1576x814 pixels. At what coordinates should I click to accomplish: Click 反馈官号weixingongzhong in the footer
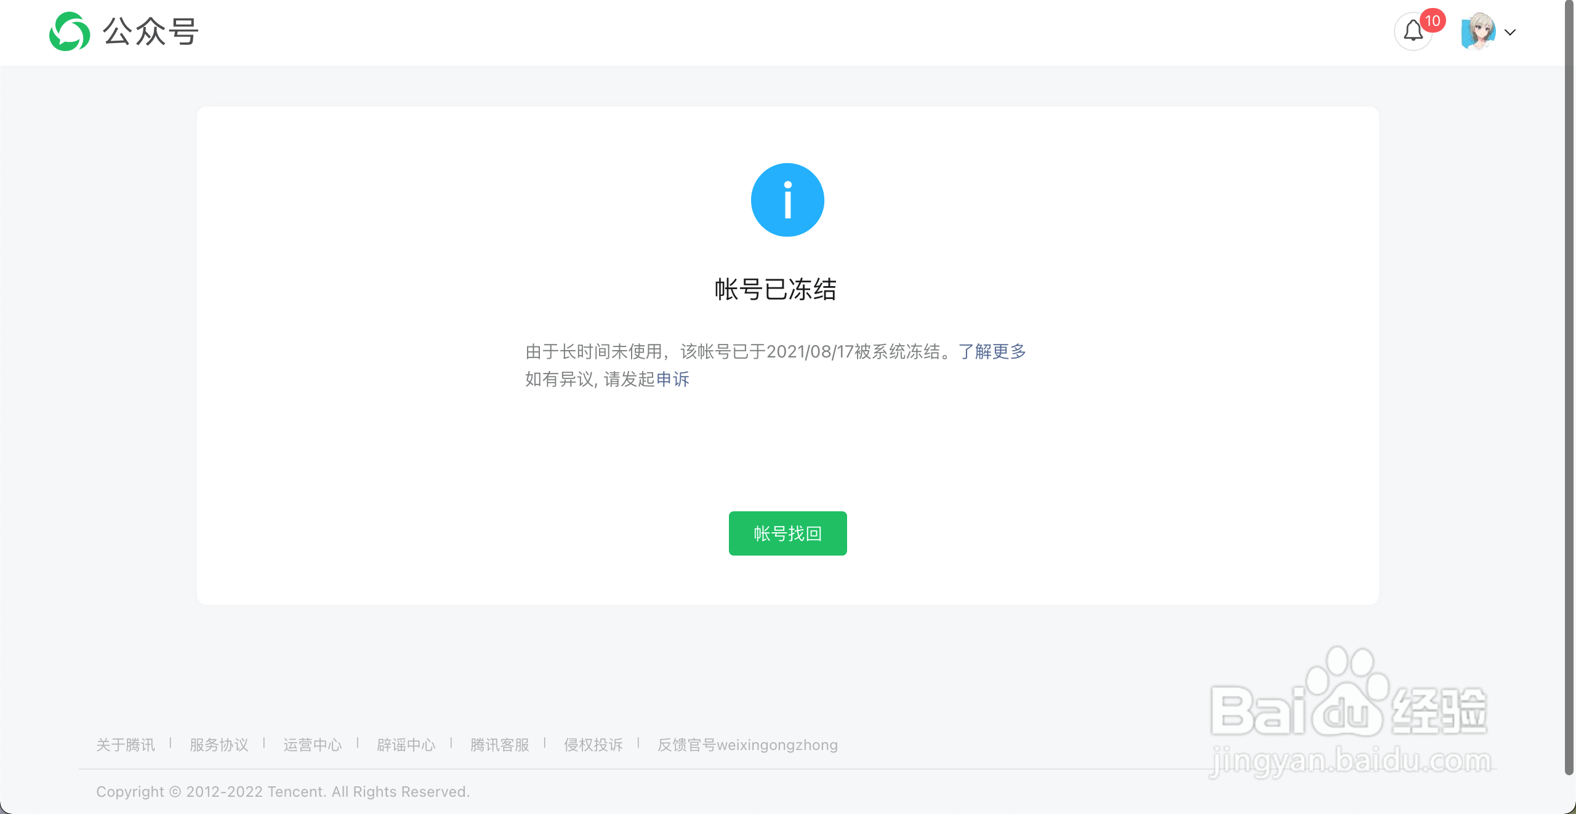pos(747,744)
